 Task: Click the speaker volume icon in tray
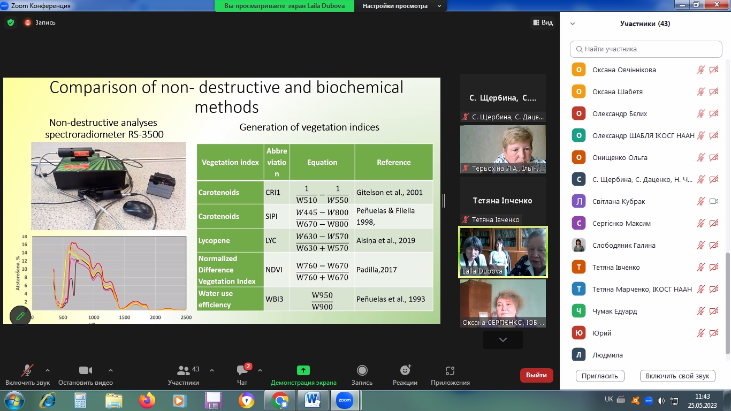pos(661,400)
